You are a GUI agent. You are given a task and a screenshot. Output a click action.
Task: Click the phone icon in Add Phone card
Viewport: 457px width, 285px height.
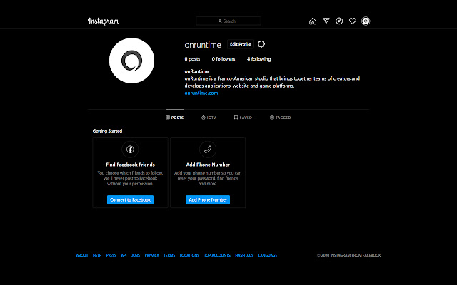(x=208, y=150)
